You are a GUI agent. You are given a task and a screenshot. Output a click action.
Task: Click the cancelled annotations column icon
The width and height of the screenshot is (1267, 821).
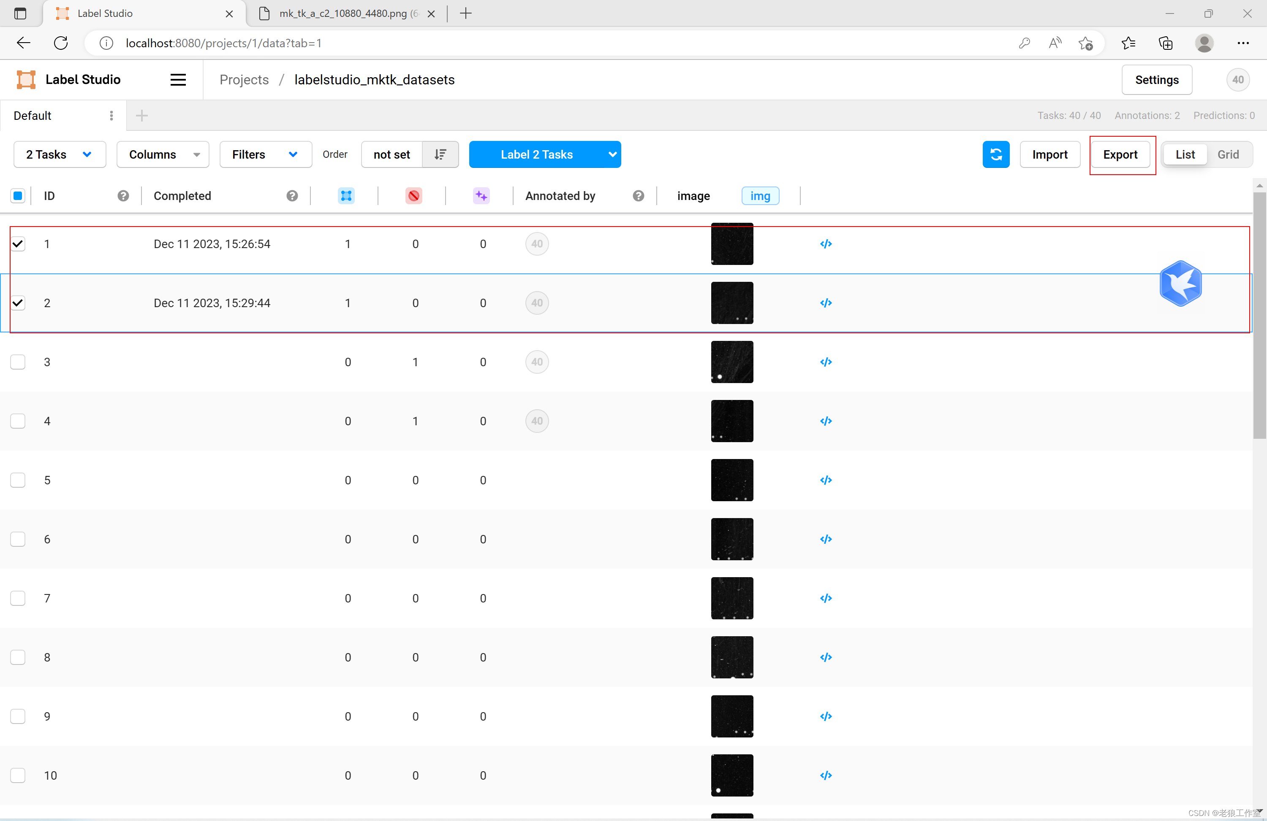[413, 196]
